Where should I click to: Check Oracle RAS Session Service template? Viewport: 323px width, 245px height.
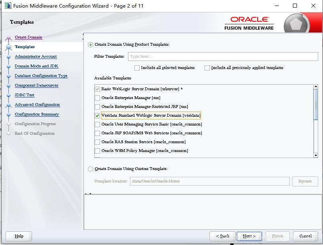pos(97,142)
